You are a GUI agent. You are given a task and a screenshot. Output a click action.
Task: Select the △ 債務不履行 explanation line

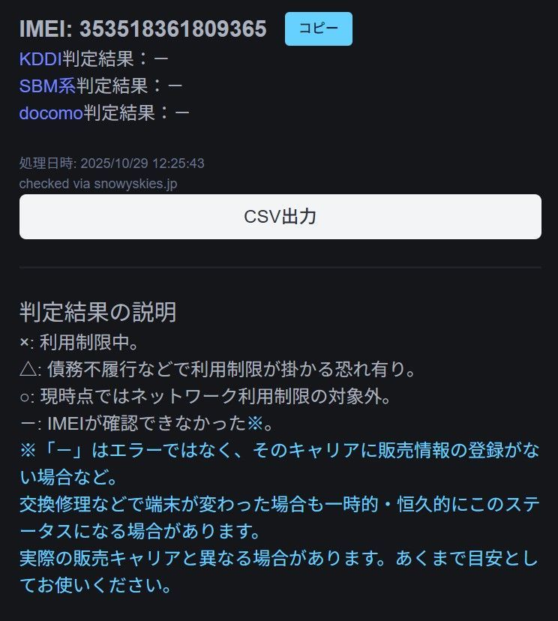tap(217, 370)
